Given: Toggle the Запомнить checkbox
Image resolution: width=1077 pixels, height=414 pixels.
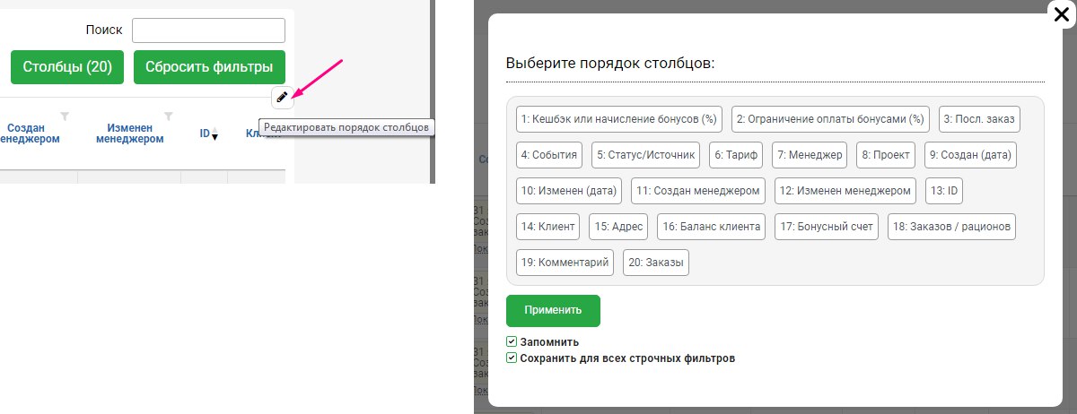Looking at the screenshot, I should 512,341.
